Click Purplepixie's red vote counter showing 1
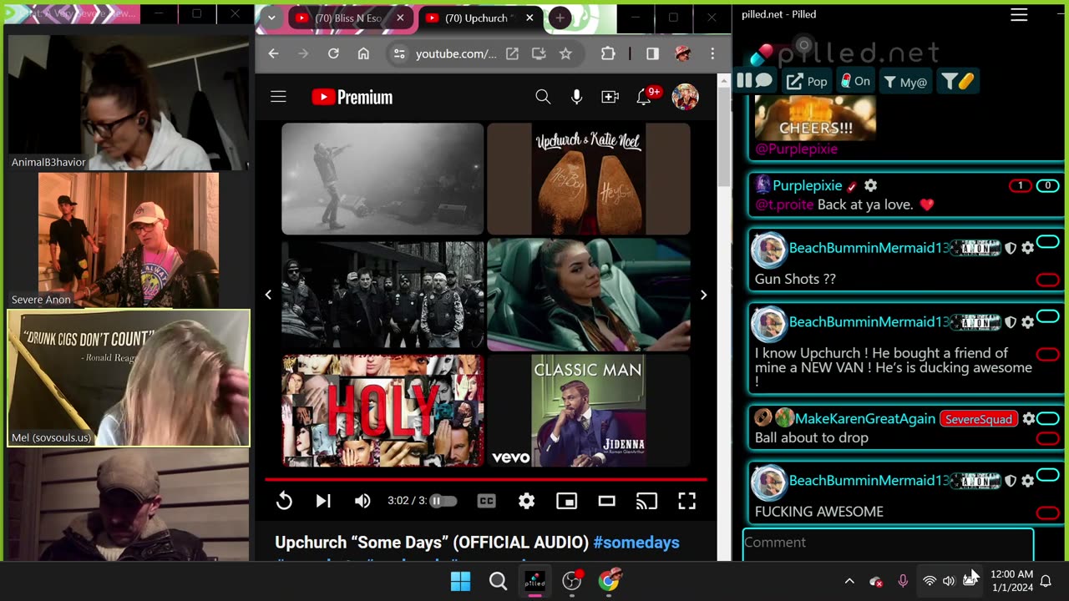The width and height of the screenshot is (1069, 601). tap(1020, 186)
